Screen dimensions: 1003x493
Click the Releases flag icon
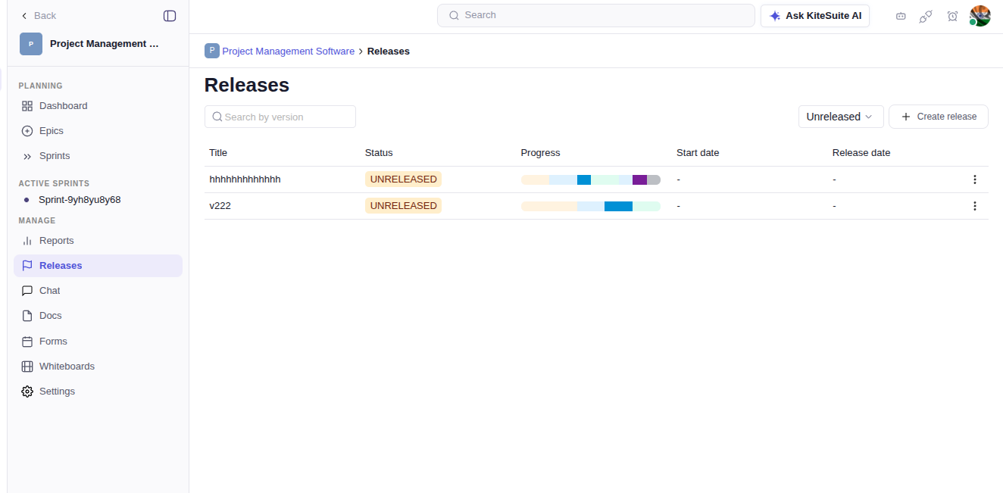[x=27, y=266]
